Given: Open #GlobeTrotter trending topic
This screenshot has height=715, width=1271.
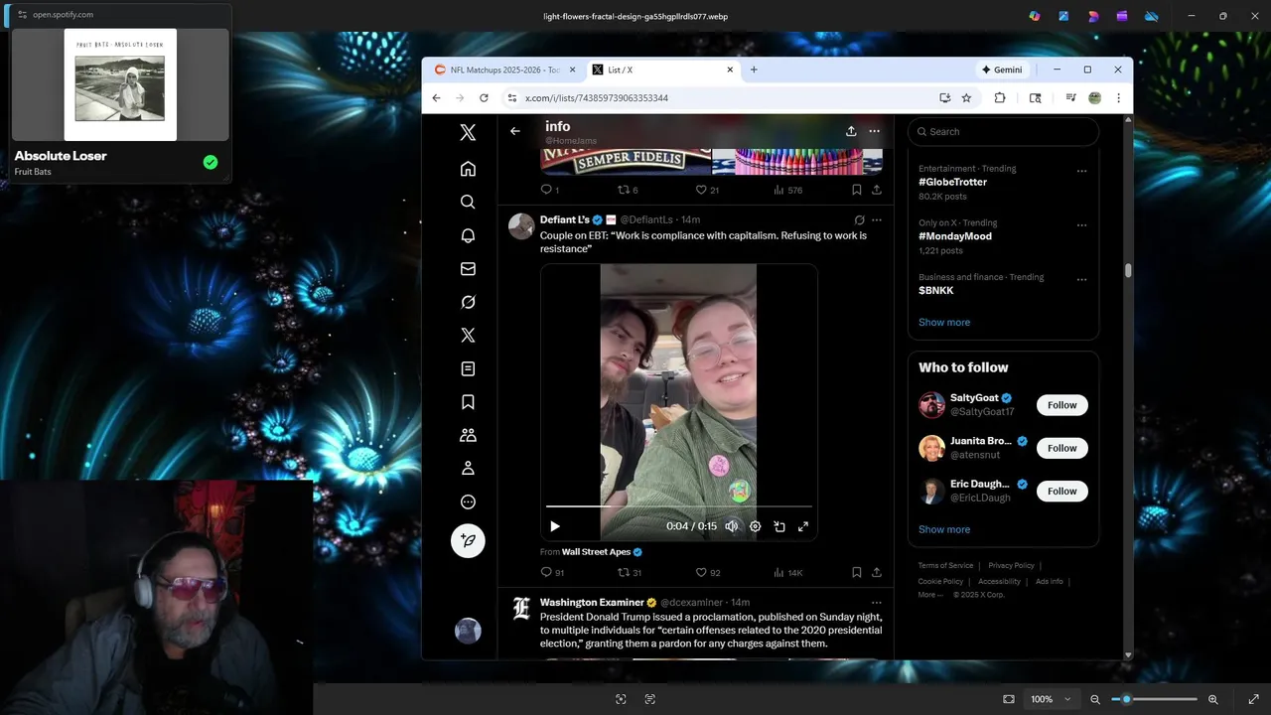Looking at the screenshot, I should pyautogui.click(x=952, y=182).
